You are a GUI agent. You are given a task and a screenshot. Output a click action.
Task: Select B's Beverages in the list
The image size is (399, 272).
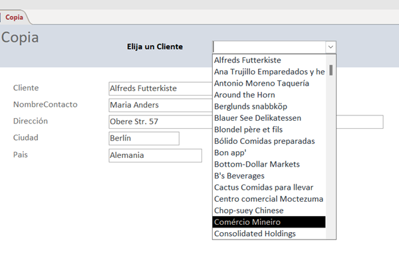269,176
